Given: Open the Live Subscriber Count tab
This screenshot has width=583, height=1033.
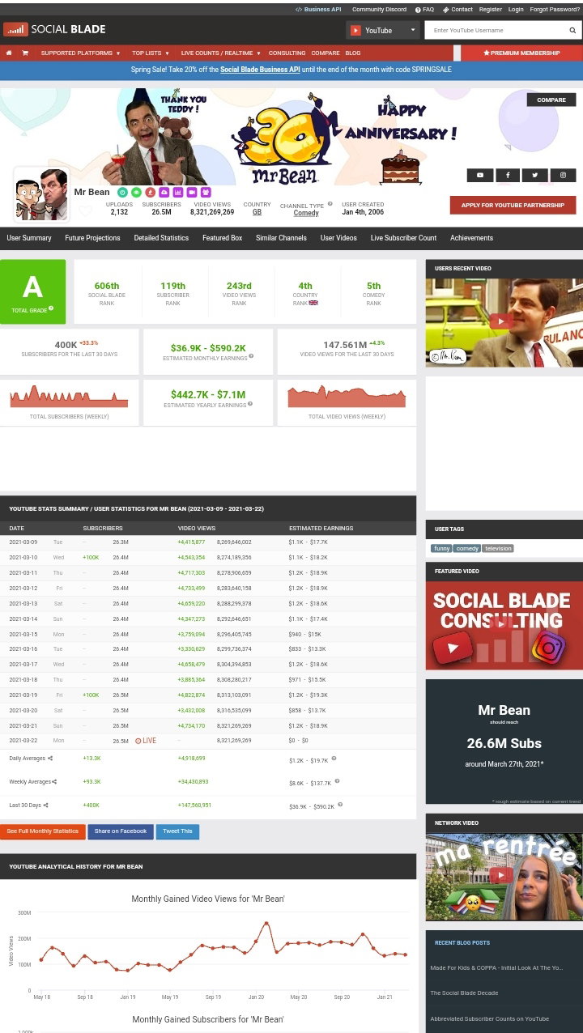Looking at the screenshot, I should (403, 238).
